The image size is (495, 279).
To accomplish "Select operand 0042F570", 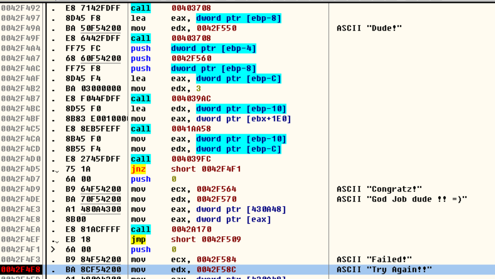I will coord(216,199).
